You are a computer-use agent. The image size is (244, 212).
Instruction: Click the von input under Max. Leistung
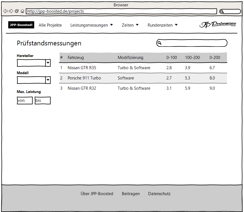click(25, 100)
